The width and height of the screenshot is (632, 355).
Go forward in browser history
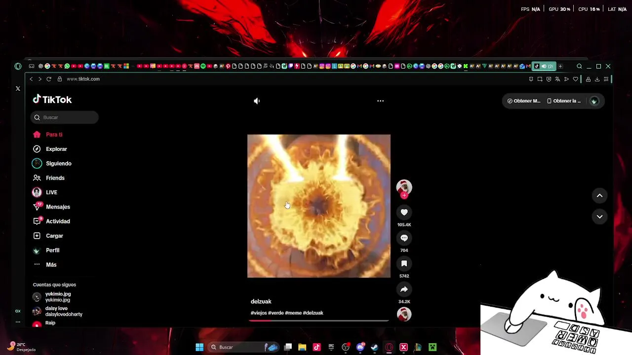pos(40,79)
